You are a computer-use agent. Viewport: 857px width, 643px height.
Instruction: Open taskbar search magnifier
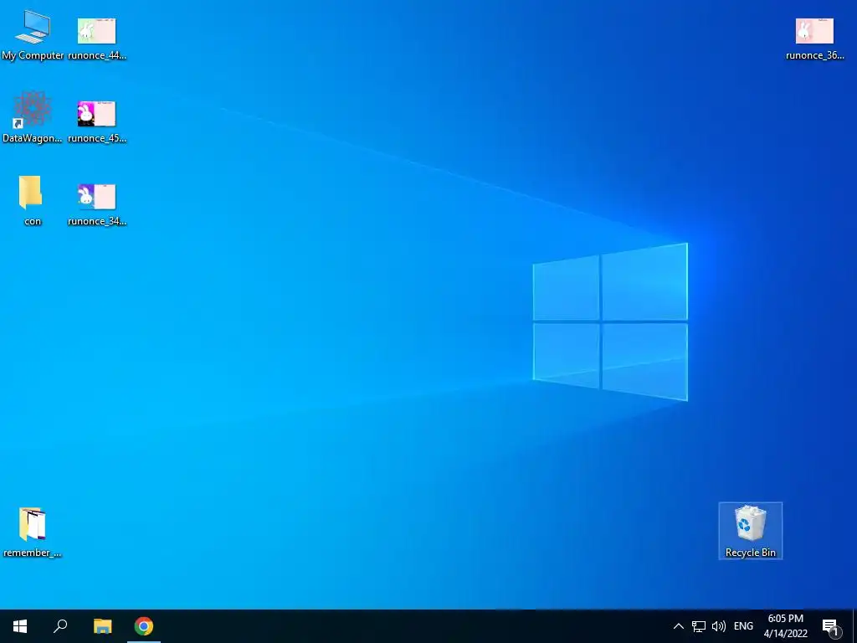point(60,626)
